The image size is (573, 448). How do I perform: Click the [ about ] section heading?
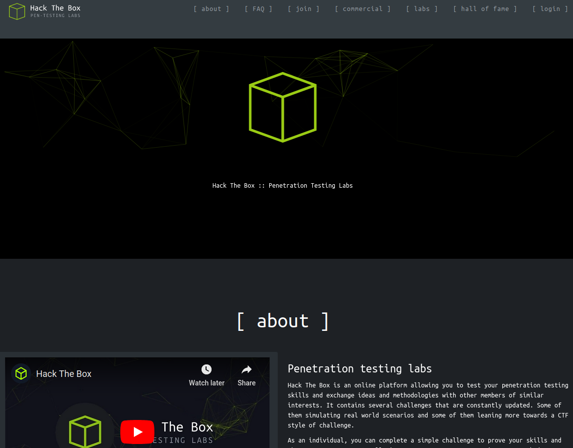(282, 321)
